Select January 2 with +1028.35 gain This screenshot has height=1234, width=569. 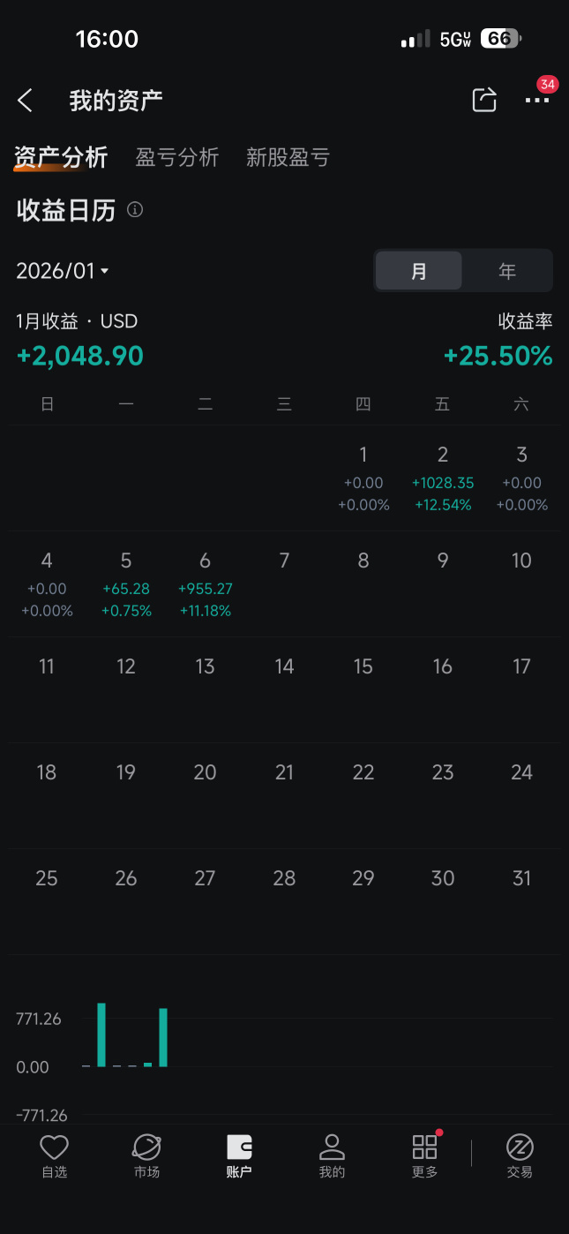click(443, 478)
